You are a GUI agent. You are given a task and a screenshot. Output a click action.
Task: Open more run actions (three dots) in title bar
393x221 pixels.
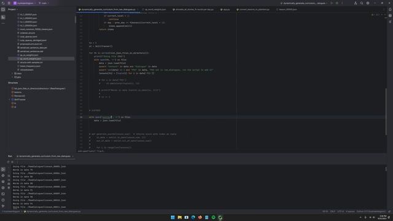tap(343, 3)
